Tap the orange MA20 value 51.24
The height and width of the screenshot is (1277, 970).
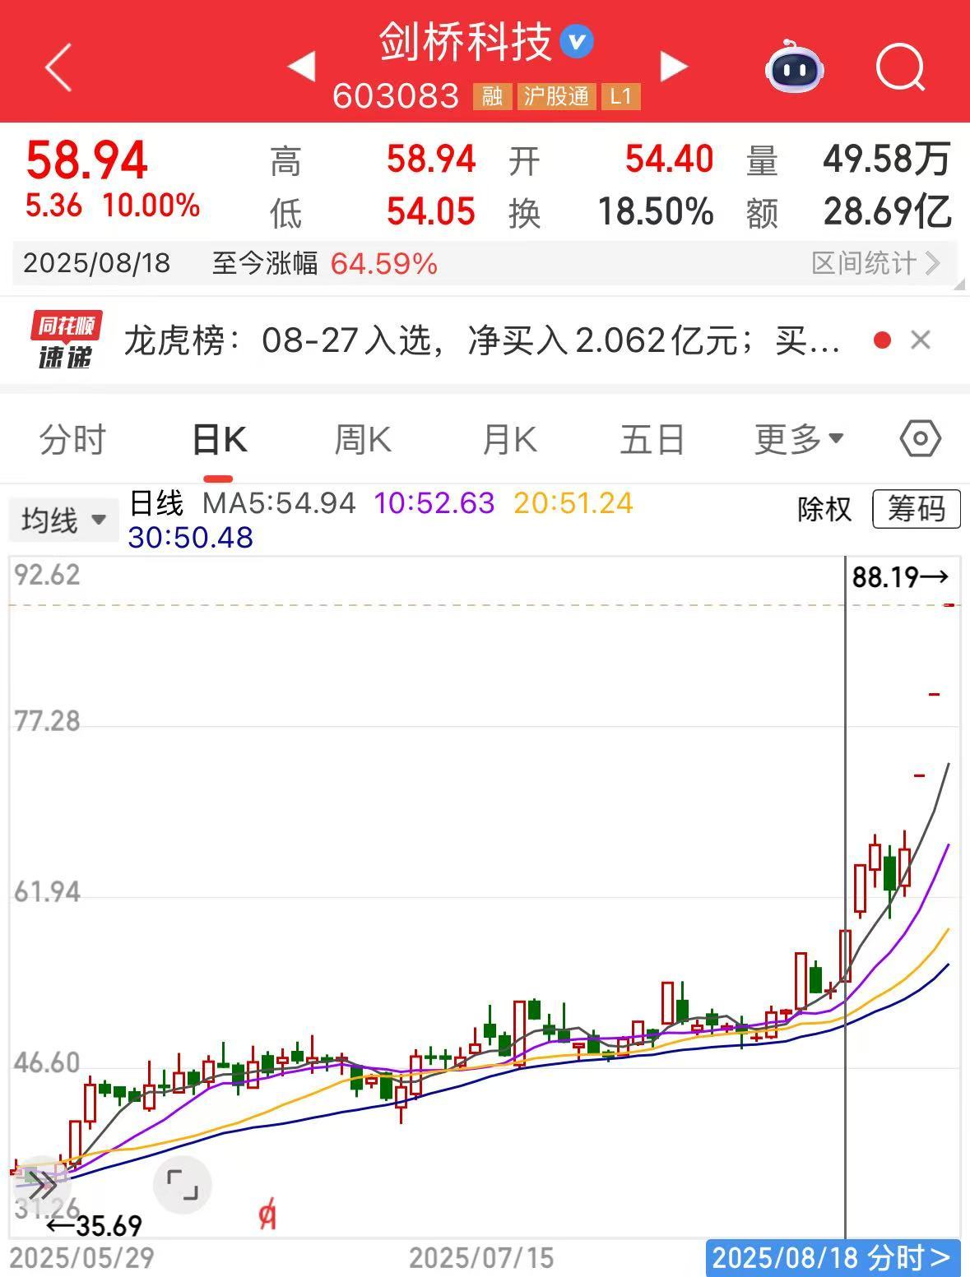573,502
